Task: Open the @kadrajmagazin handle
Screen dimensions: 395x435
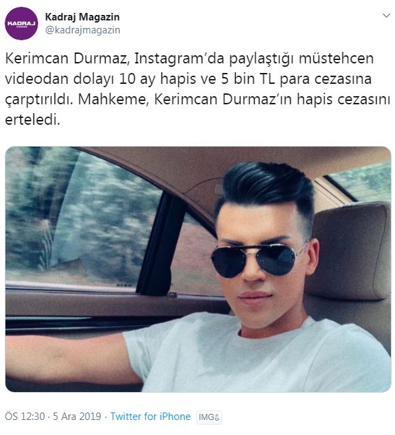Action: click(82, 30)
